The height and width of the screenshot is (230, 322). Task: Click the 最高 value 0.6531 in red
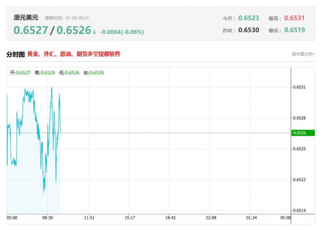[x=294, y=18]
